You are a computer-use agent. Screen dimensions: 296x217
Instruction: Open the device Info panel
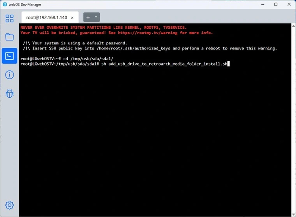pyautogui.click(x=9, y=75)
